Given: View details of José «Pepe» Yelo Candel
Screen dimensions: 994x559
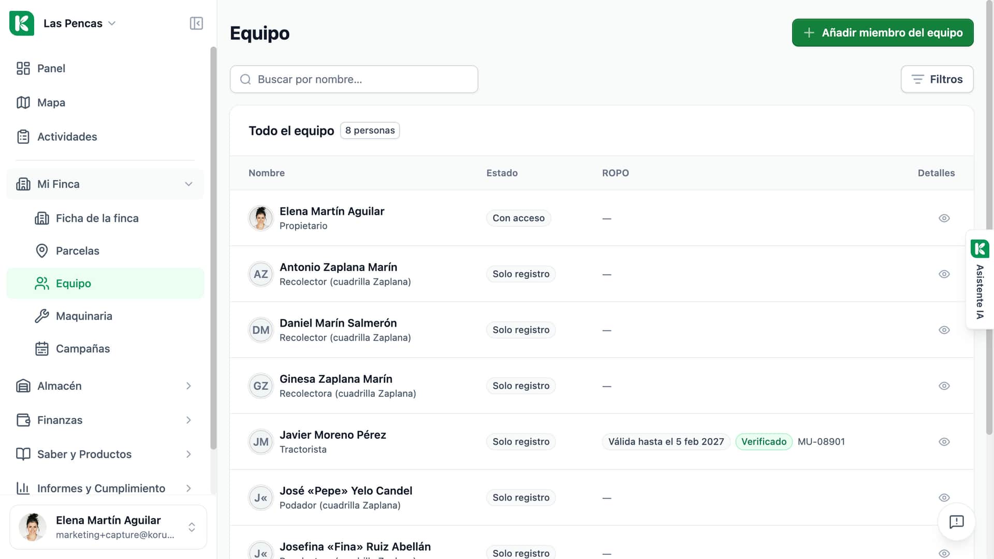Looking at the screenshot, I should pos(944,497).
